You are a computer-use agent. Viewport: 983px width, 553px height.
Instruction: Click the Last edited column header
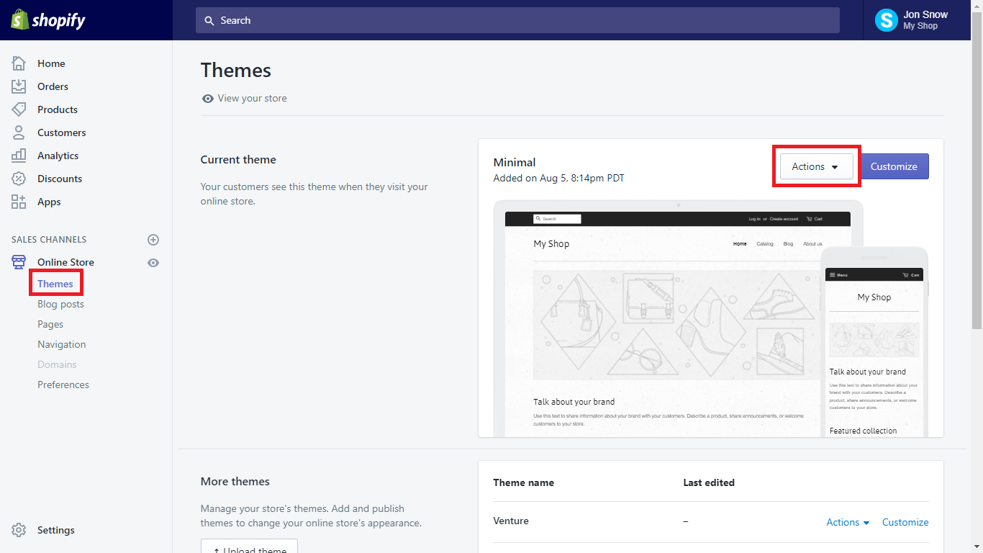[x=709, y=482]
